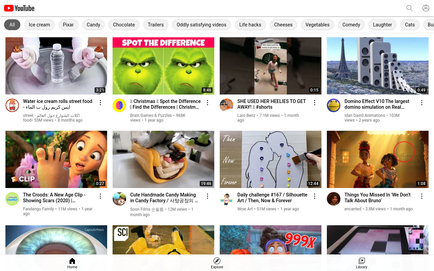Open options menu for 'We Don't Talk About Bruno' video
Viewport: 434px width, 271px height.
(x=422, y=196)
